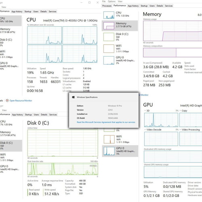Open Options menu in Memory window
The image size is (202, 202).
pyautogui.click(x=112, y=1)
